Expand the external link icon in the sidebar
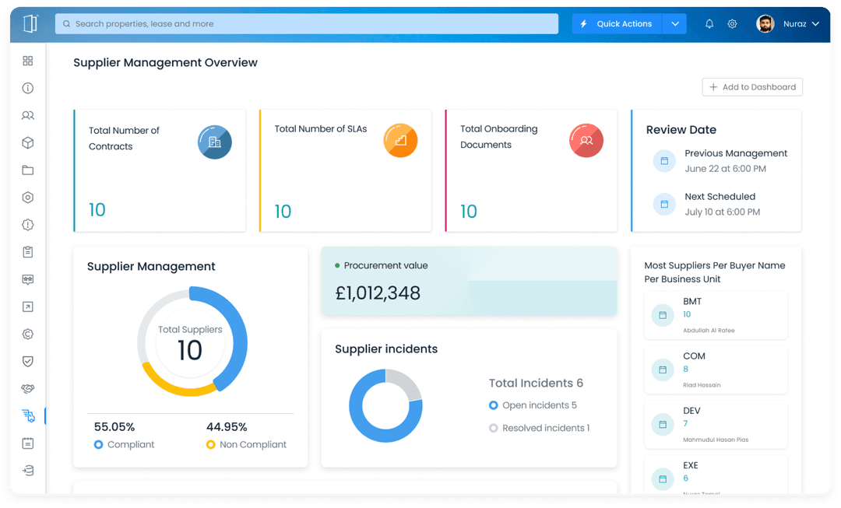 pos(28,307)
